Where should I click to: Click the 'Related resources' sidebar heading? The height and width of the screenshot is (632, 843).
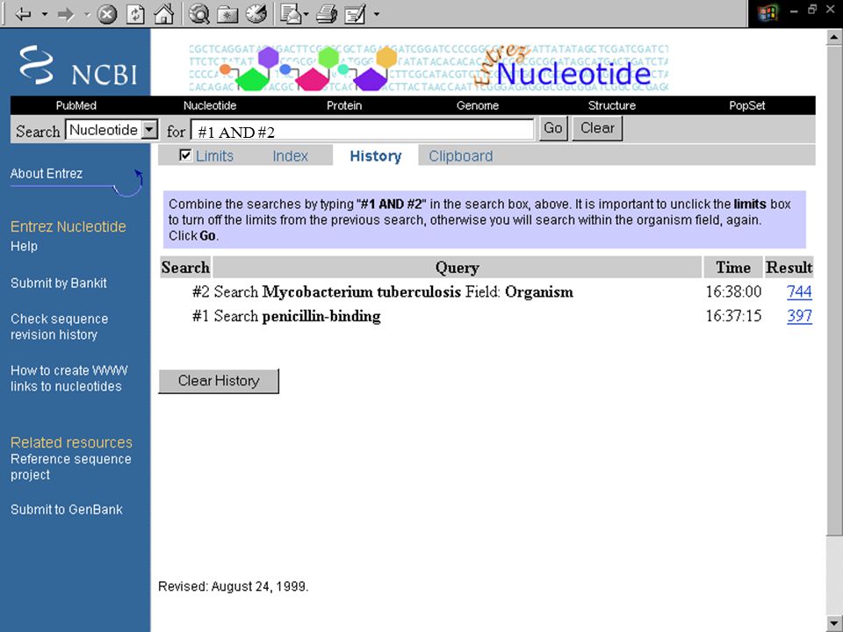[x=71, y=442]
